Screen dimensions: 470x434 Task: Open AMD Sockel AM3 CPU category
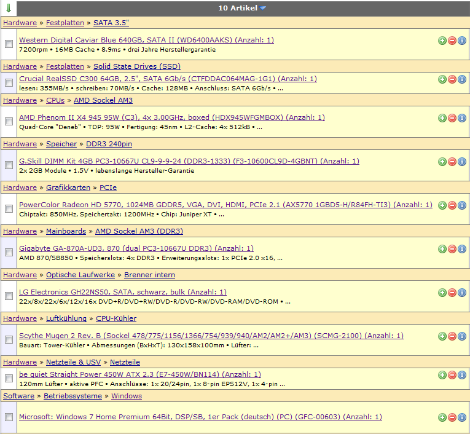[x=103, y=100]
